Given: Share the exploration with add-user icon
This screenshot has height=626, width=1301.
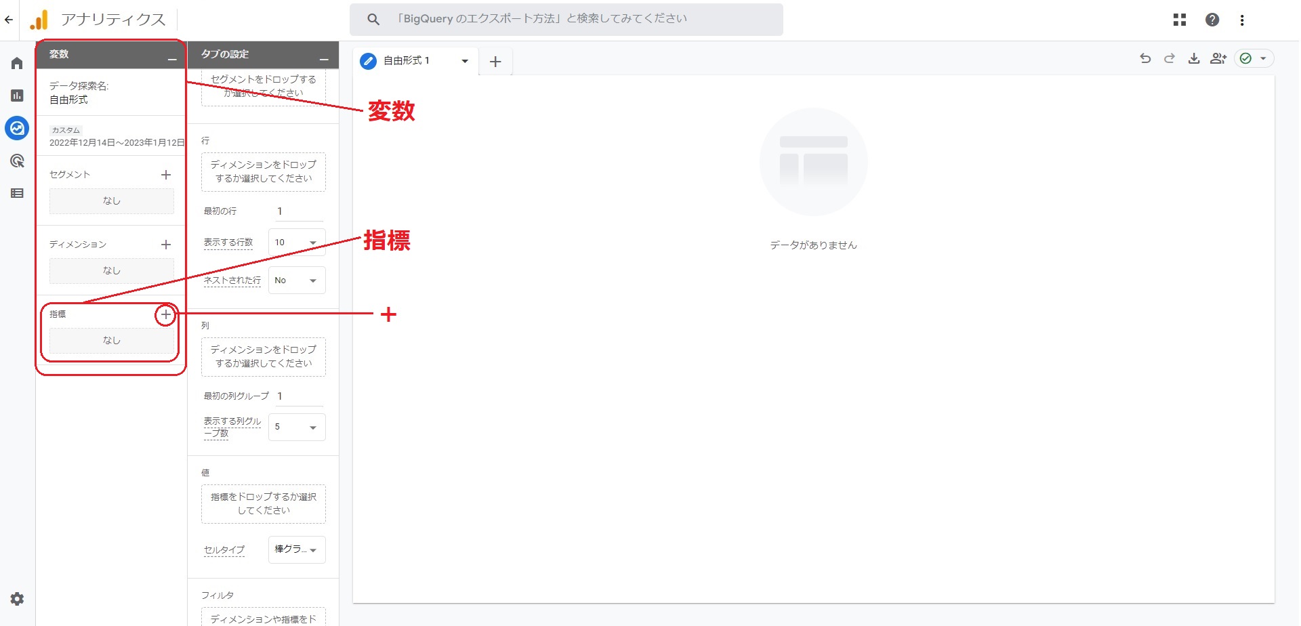Looking at the screenshot, I should pyautogui.click(x=1218, y=58).
